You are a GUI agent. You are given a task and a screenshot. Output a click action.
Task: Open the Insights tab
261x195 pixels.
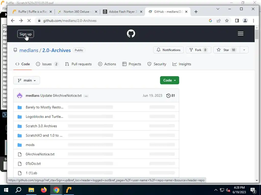click(182, 64)
